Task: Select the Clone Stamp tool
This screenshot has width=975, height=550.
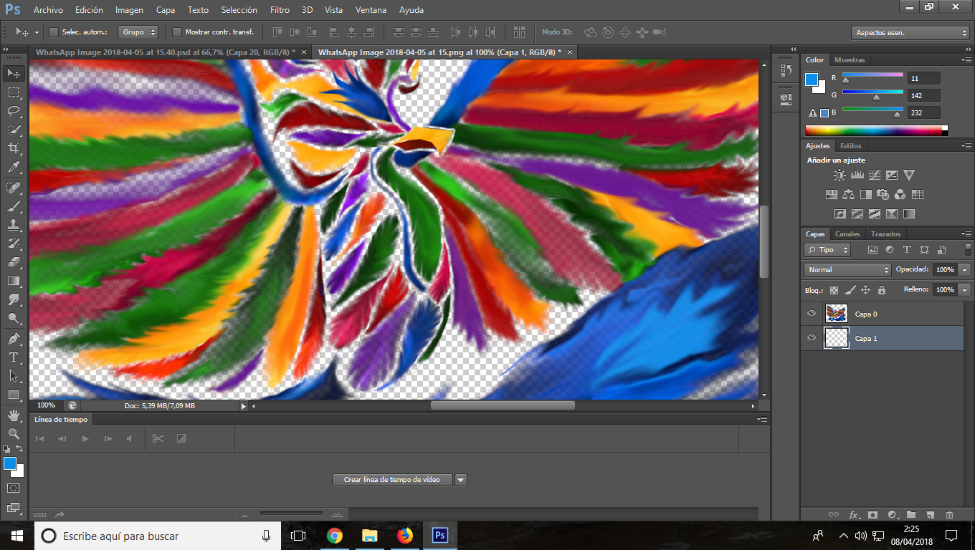Action: pos(14,225)
